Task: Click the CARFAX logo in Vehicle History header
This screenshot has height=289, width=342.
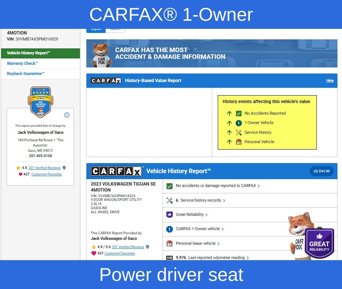Action: 116,171
